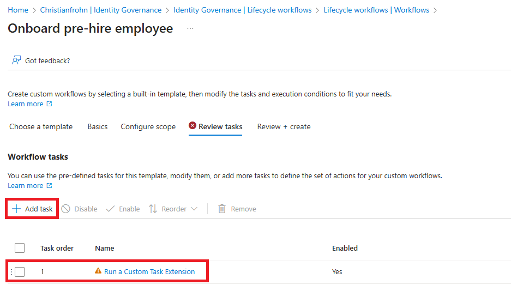Switch to the Basics tab

98,126
